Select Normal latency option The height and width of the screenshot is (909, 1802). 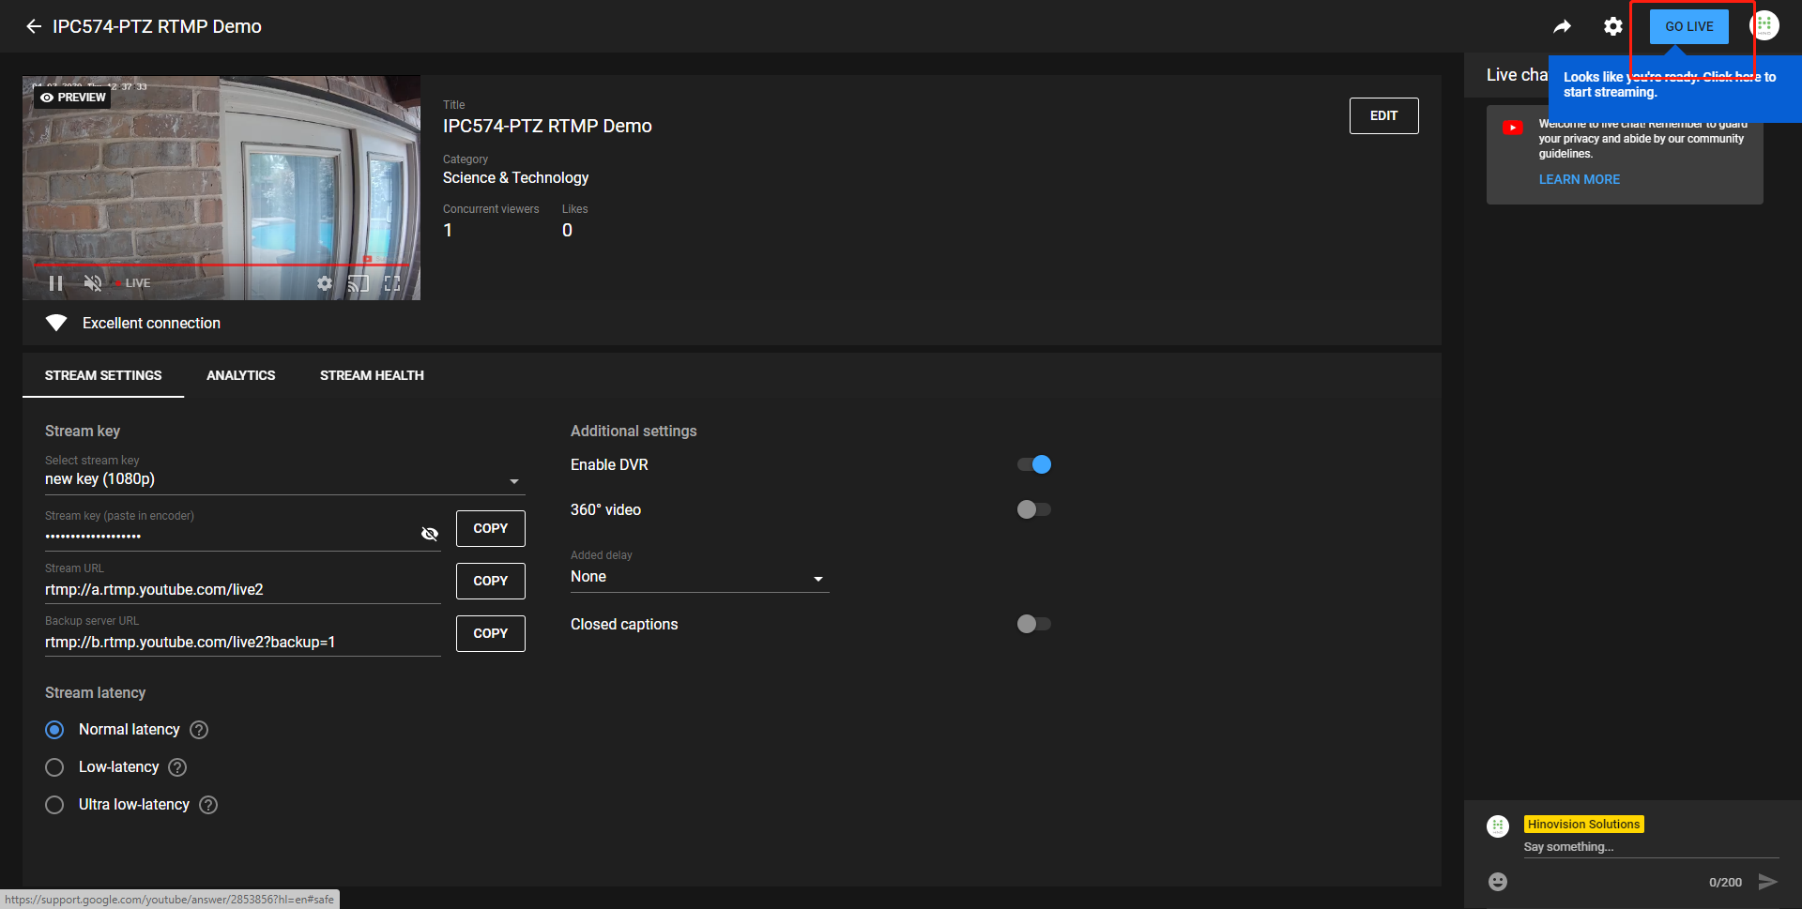[54, 730]
